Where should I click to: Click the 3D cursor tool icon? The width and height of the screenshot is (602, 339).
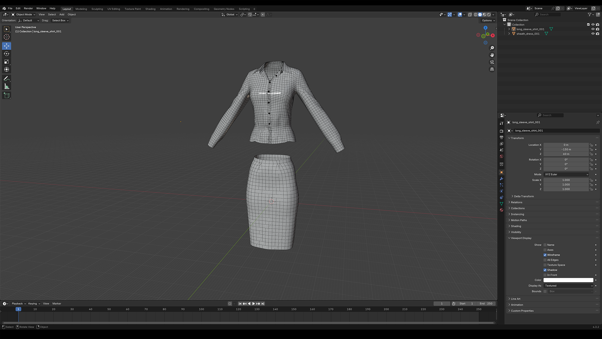pyautogui.click(x=7, y=37)
